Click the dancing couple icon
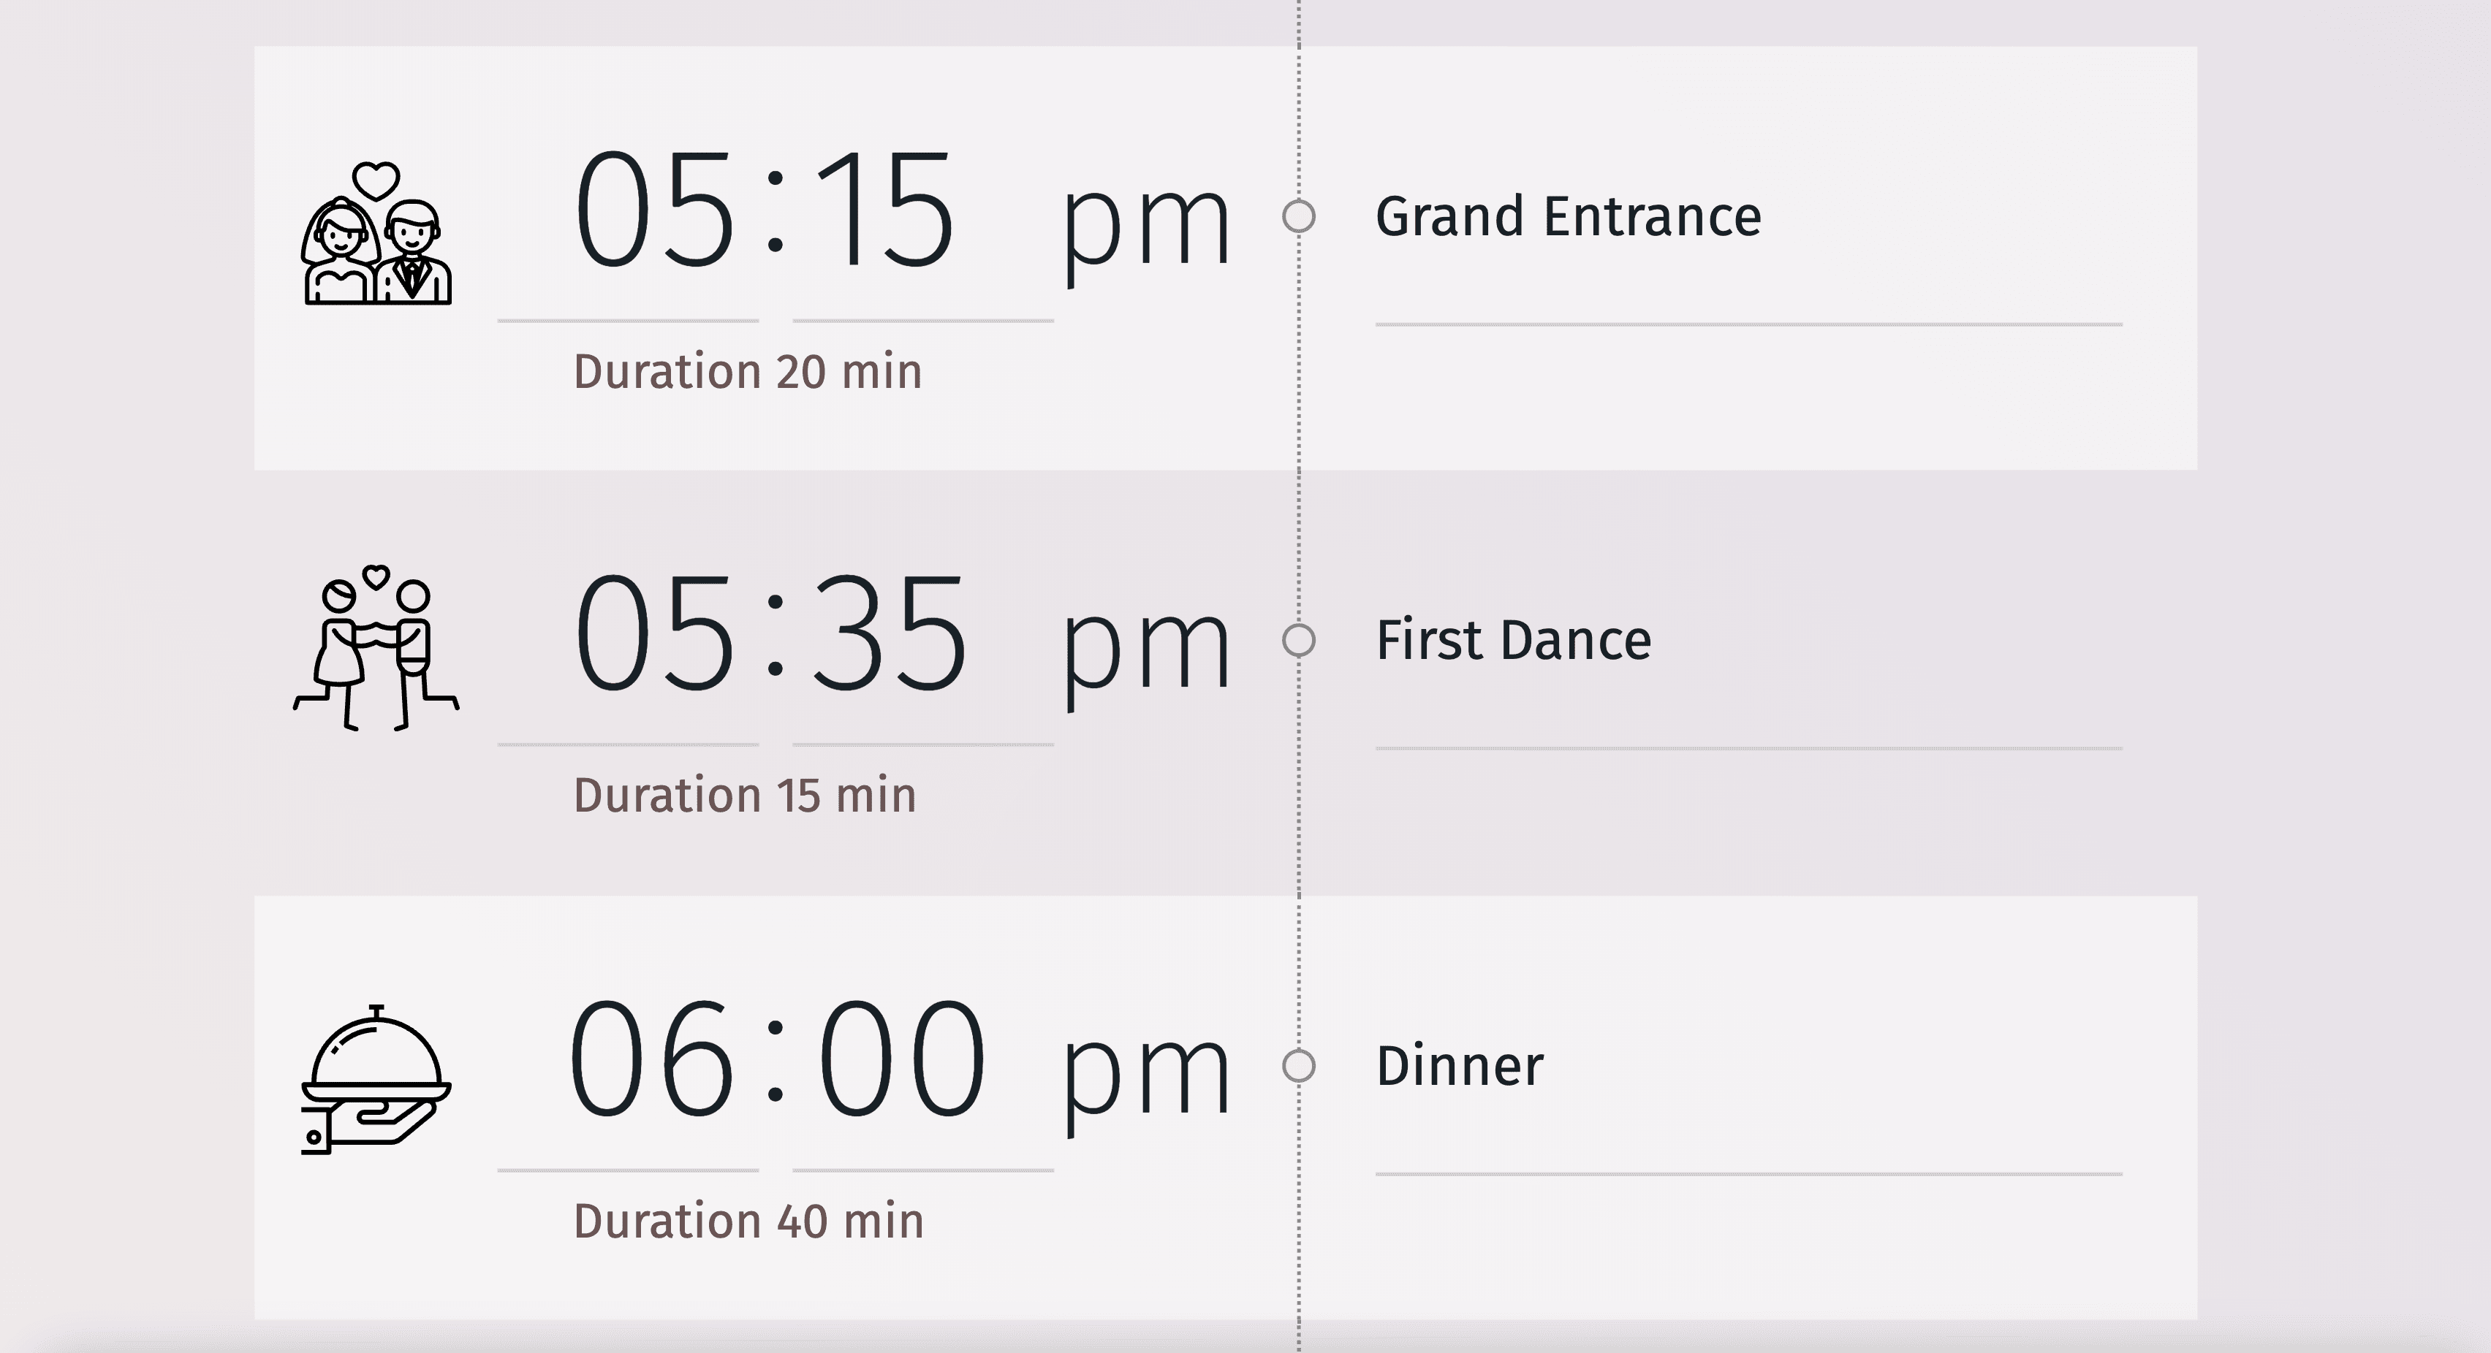2491x1353 pixels. (376, 649)
